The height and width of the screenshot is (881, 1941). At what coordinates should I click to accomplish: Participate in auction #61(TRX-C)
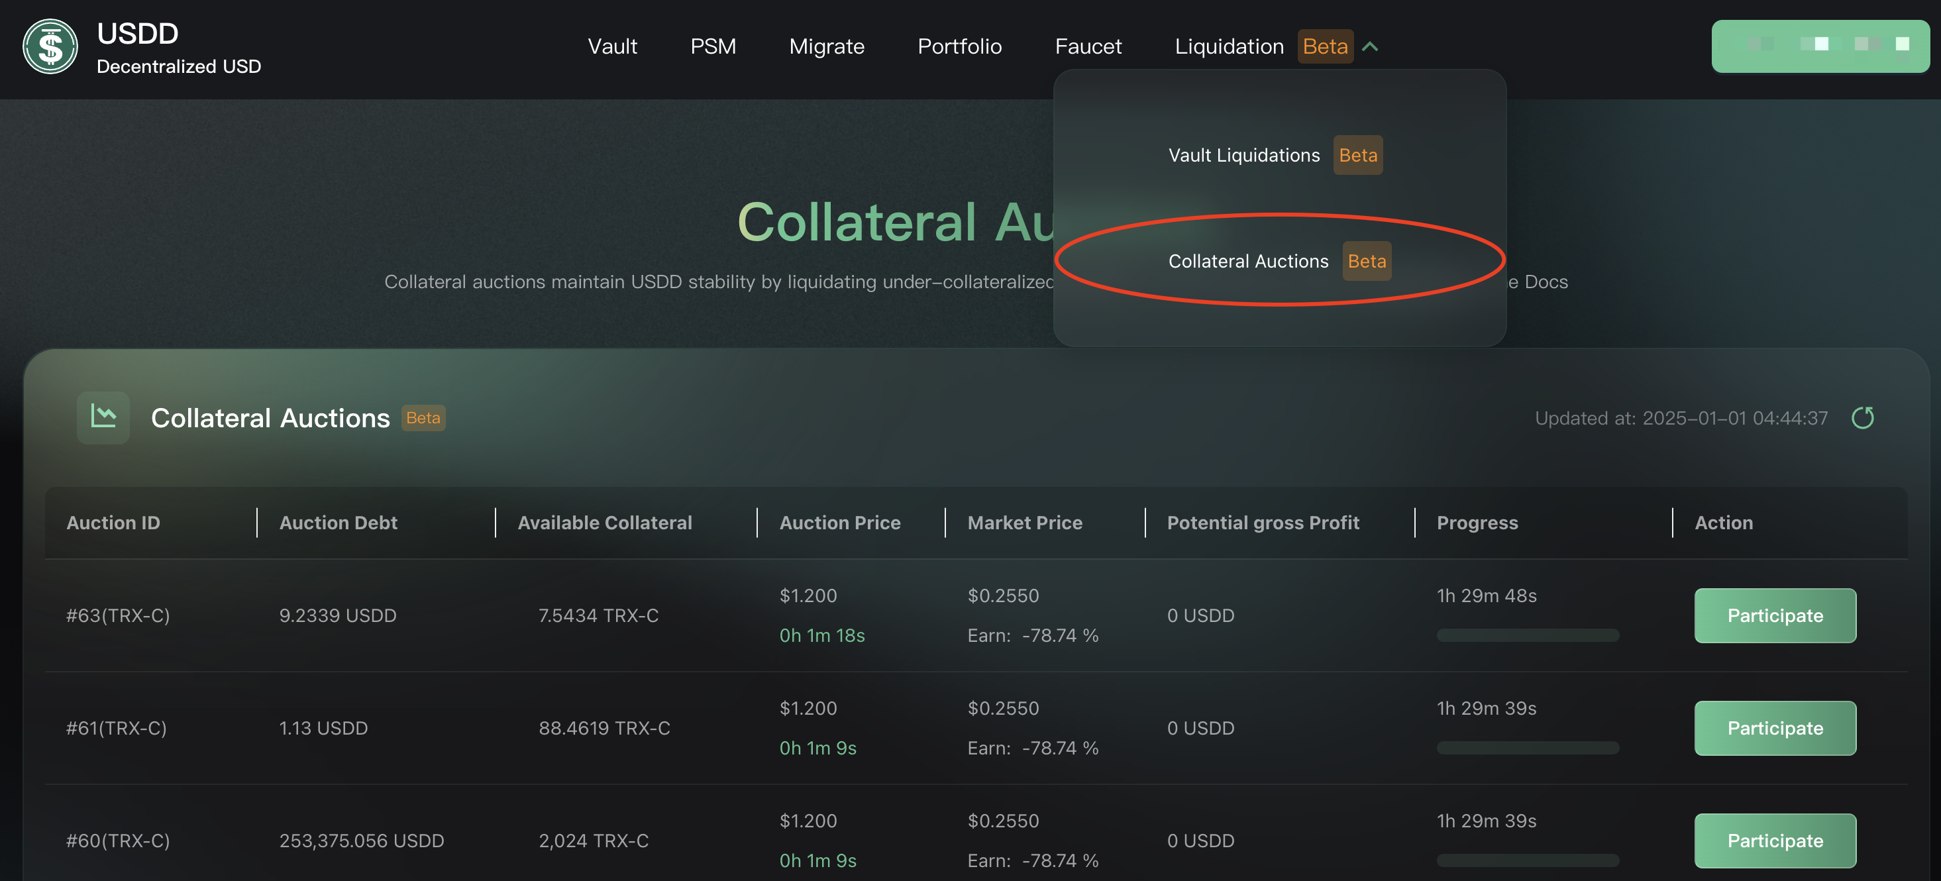pos(1775,728)
